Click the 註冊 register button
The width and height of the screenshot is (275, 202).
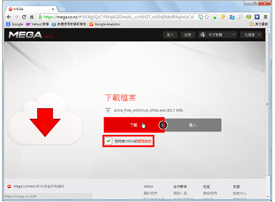tap(188, 35)
